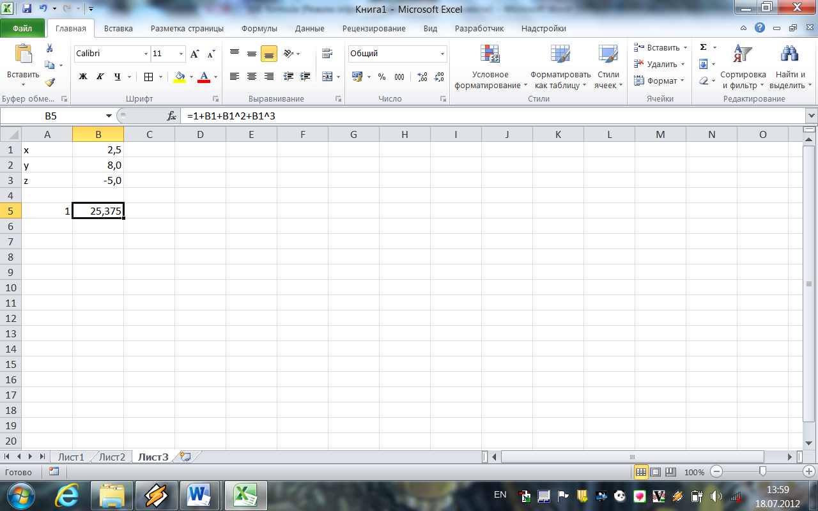Expand the Name Box B5 dropdown arrow
The height and width of the screenshot is (511, 818).
(x=109, y=116)
